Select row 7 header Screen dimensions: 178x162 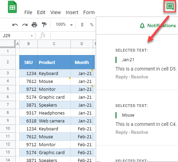(8, 105)
